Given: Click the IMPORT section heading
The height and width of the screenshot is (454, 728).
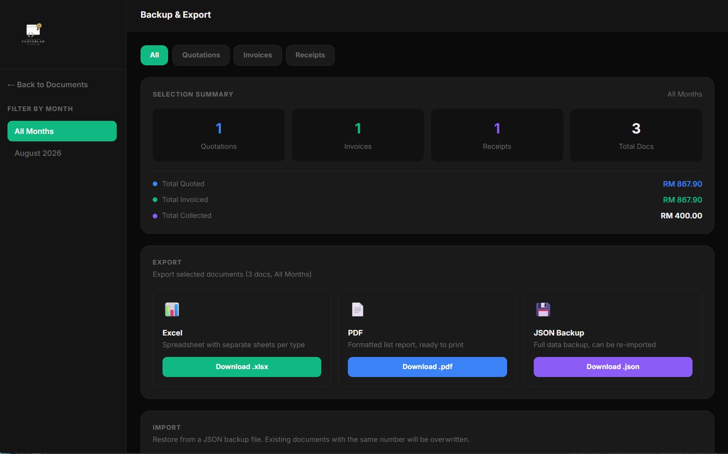Looking at the screenshot, I should 167,427.
